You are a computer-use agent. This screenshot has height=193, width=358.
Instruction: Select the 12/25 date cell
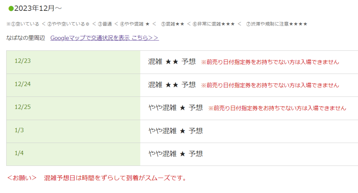pos(23,107)
